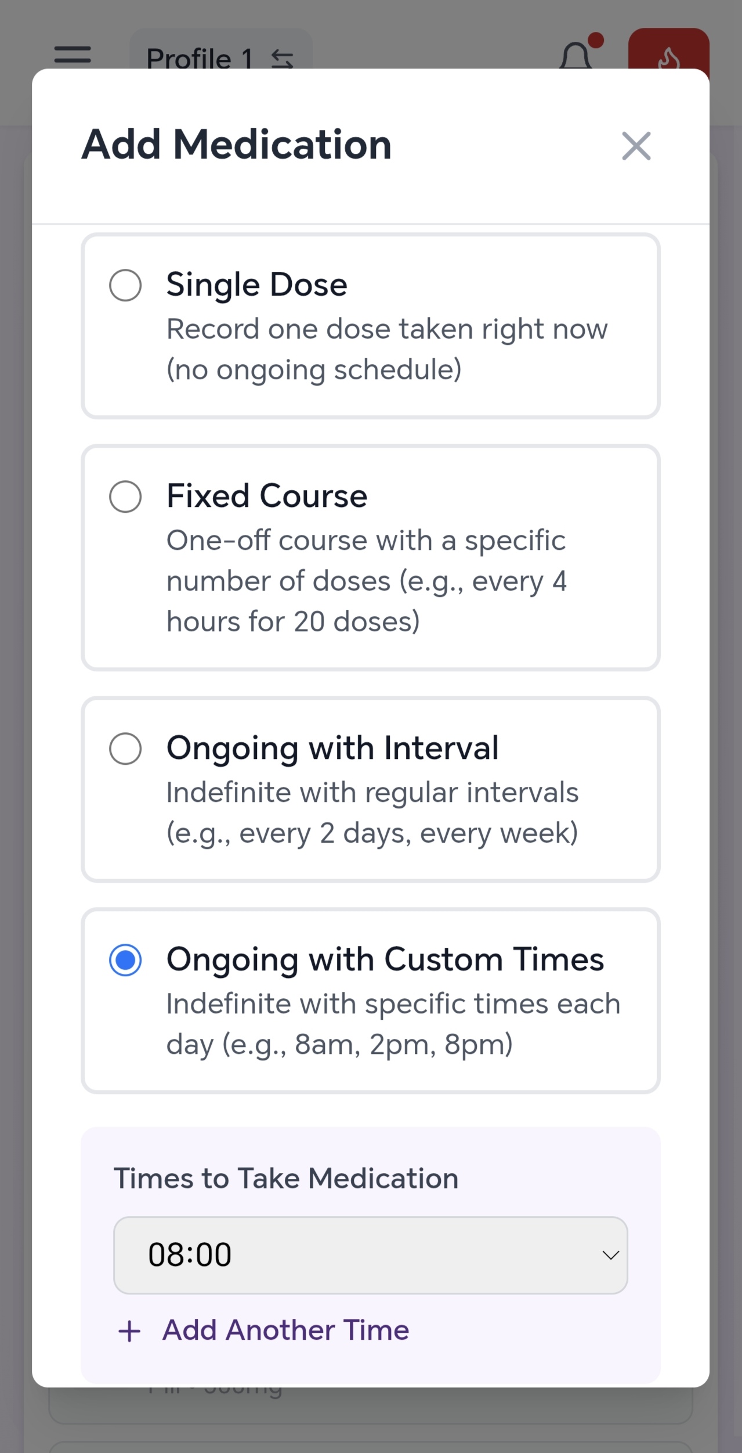Tap the red flame streak icon
This screenshot has width=742, height=1453.
(668, 53)
